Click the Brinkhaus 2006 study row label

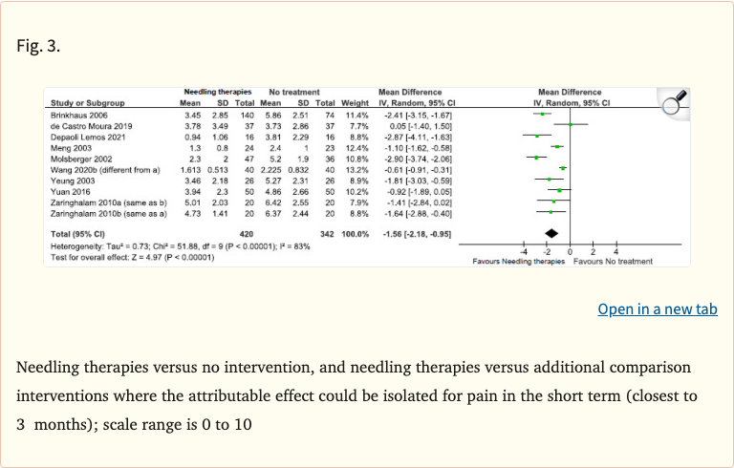click(x=80, y=115)
